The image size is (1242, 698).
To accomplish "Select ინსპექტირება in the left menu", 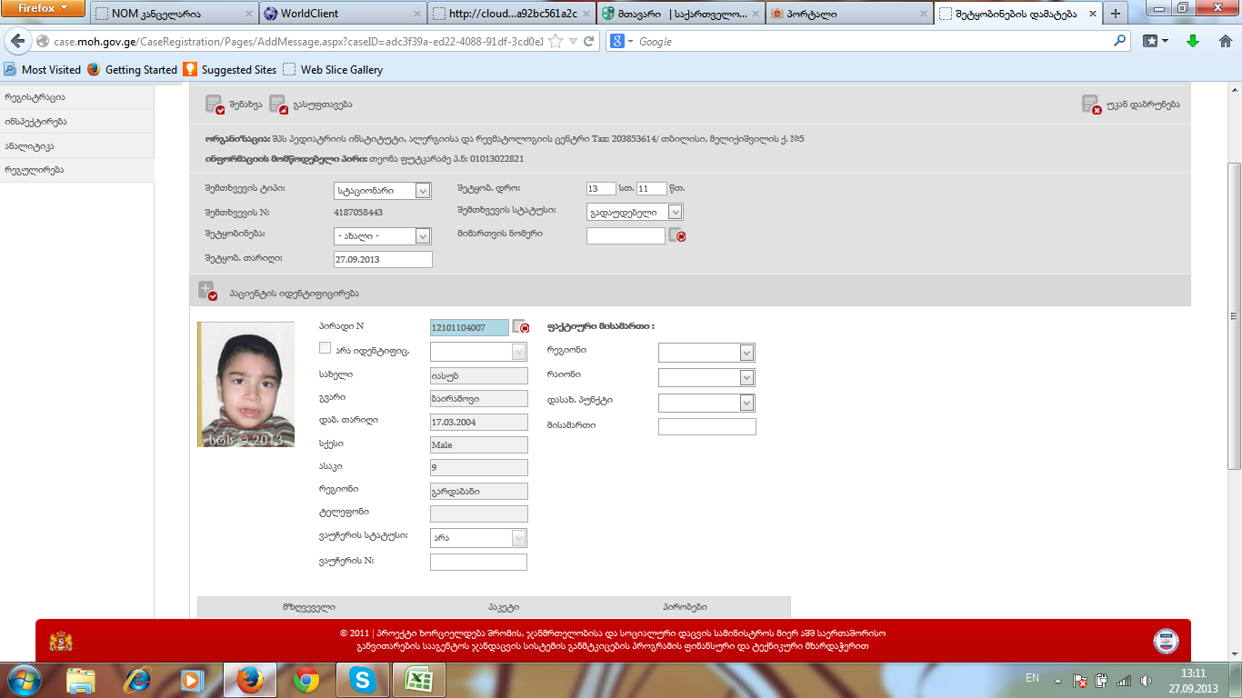I will (x=36, y=121).
